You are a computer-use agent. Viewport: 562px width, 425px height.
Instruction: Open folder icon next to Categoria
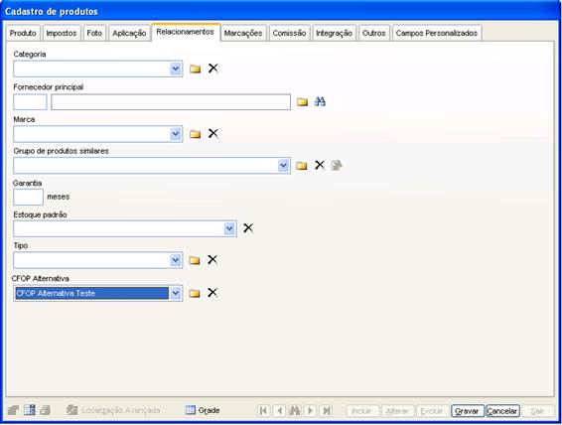tap(195, 69)
